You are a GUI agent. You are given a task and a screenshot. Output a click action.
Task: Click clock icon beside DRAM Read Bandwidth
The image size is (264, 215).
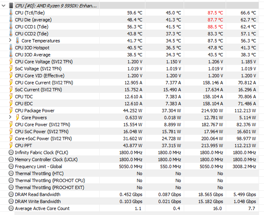pos(11,194)
